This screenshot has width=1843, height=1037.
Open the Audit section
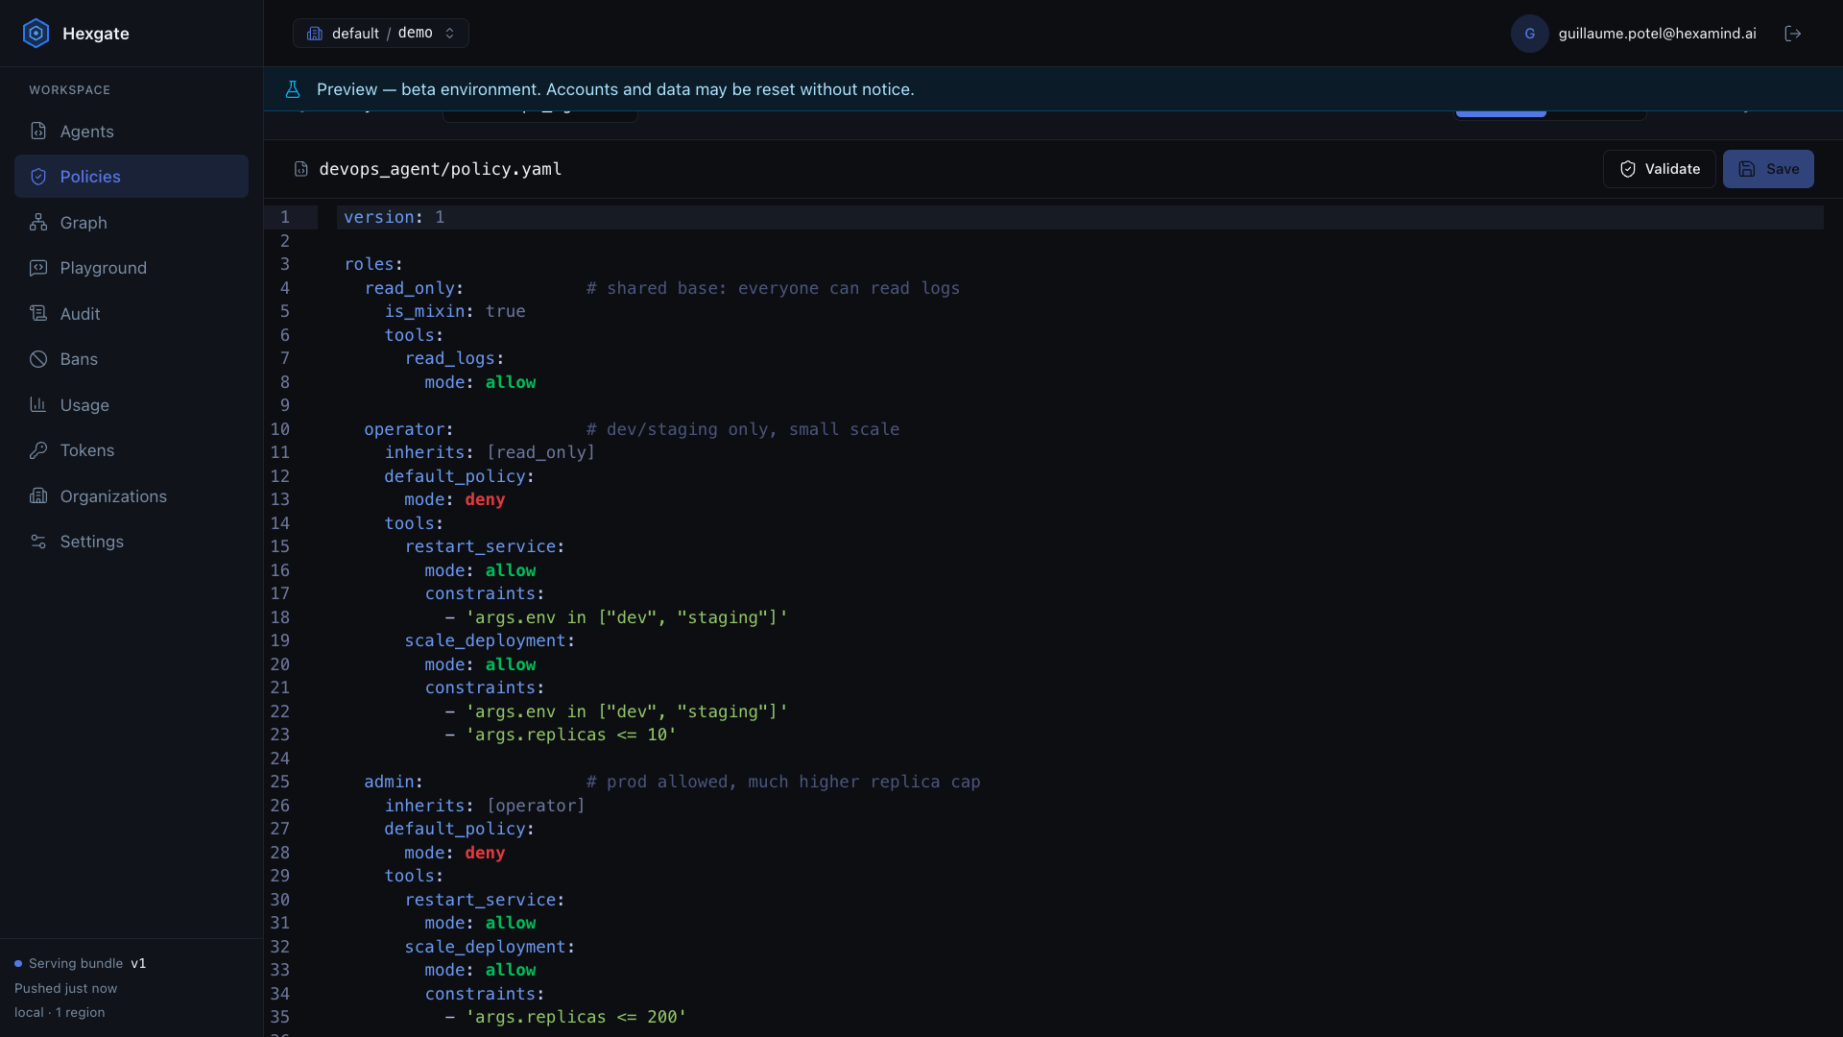coord(132,313)
